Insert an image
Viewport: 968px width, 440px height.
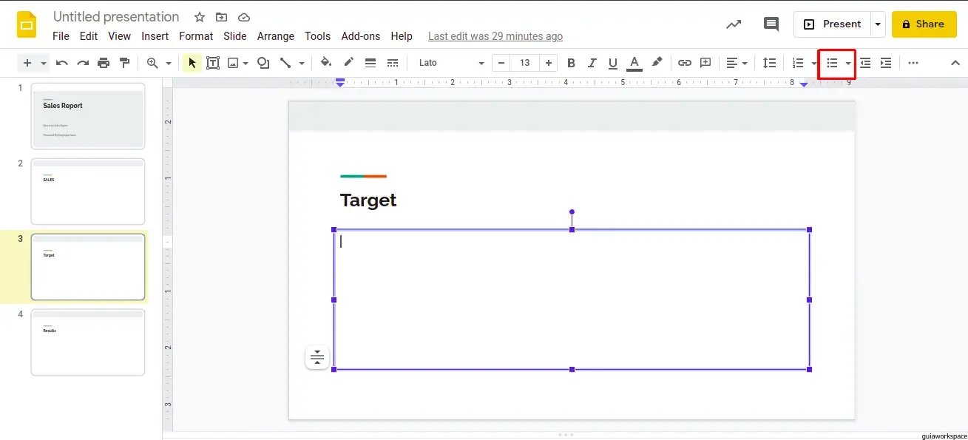pos(233,63)
